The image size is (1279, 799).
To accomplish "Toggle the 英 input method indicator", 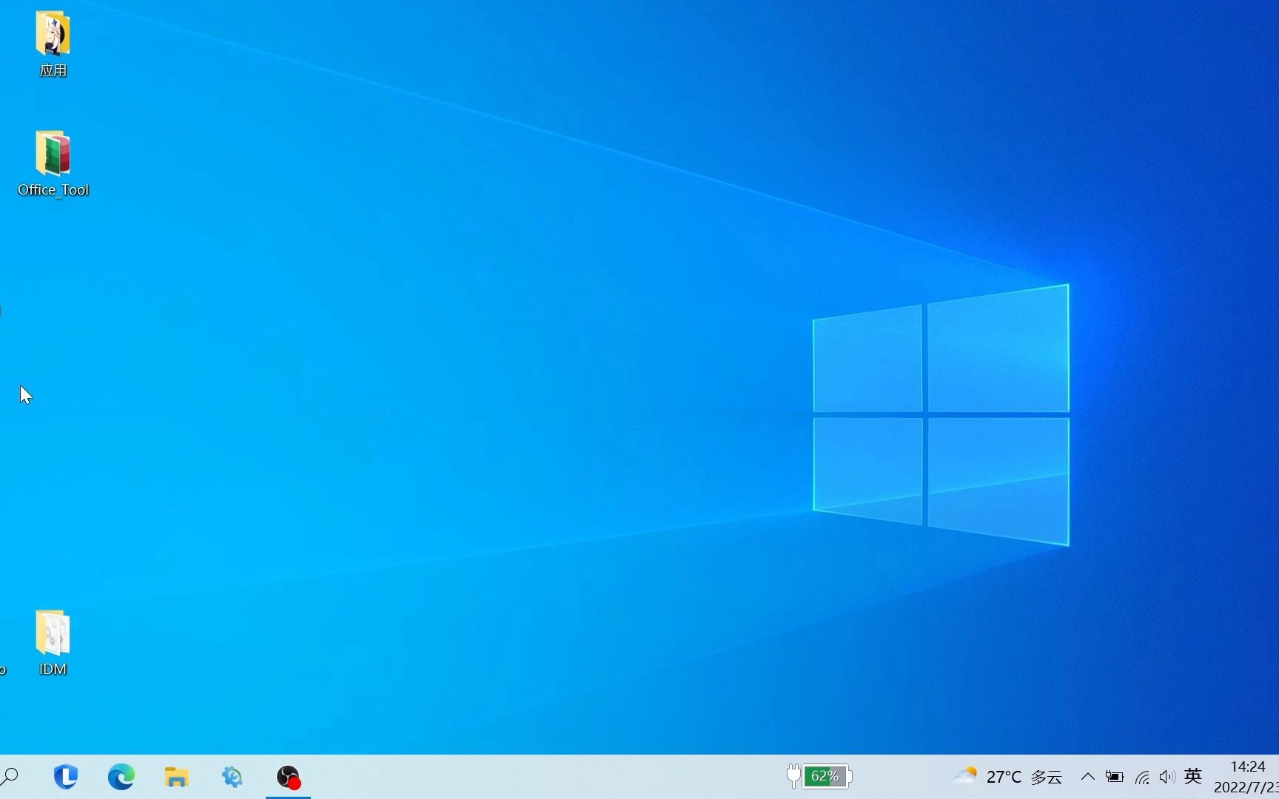I will [x=1193, y=776].
